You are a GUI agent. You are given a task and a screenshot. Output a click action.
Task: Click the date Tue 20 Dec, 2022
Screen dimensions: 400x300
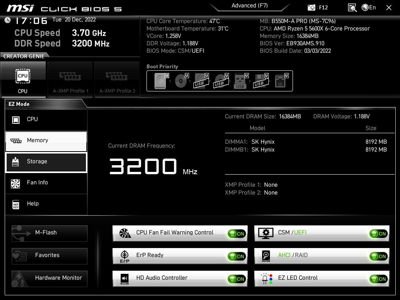pyautogui.click(x=74, y=20)
